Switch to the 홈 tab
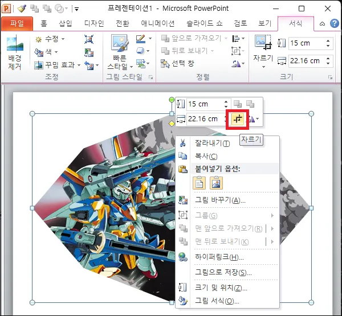Viewport: 342px width, 316px height. (x=44, y=23)
